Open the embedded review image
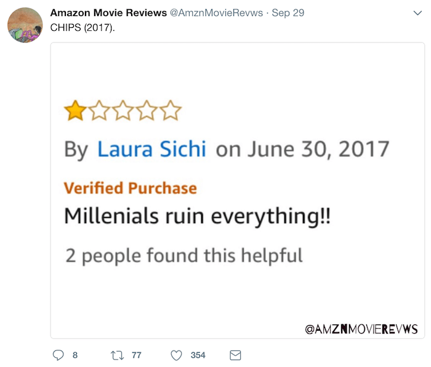This screenshot has height=367, width=431. [238, 190]
